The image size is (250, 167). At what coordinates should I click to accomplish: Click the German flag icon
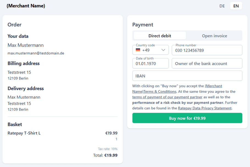[x=138, y=50]
